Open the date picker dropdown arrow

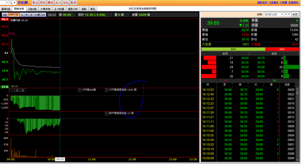coord(283,14)
